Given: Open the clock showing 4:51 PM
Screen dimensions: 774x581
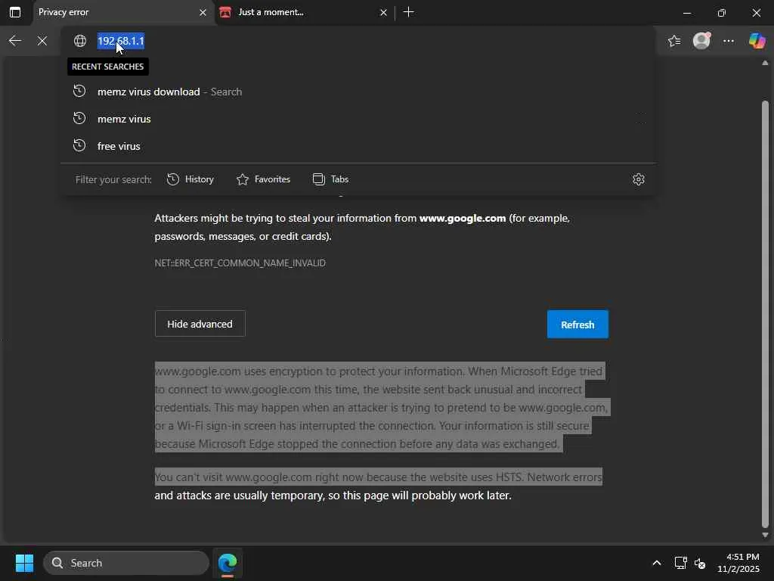Looking at the screenshot, I should tap(738, 563).
